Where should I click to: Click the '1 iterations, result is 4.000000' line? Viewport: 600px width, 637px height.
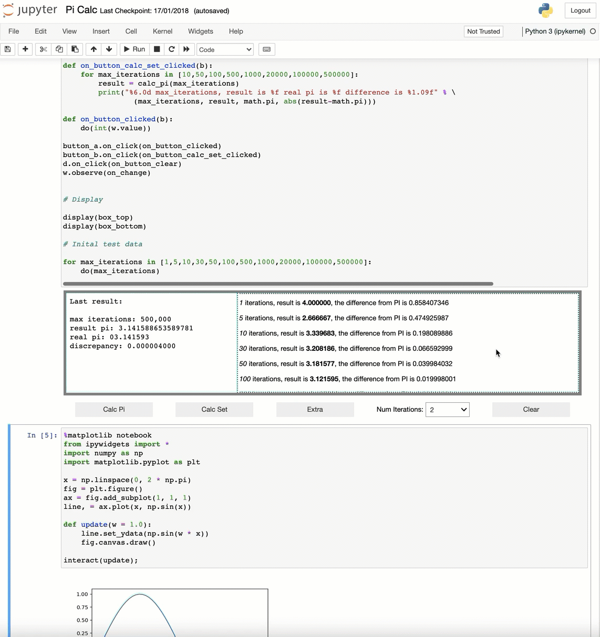coord(344,303)
